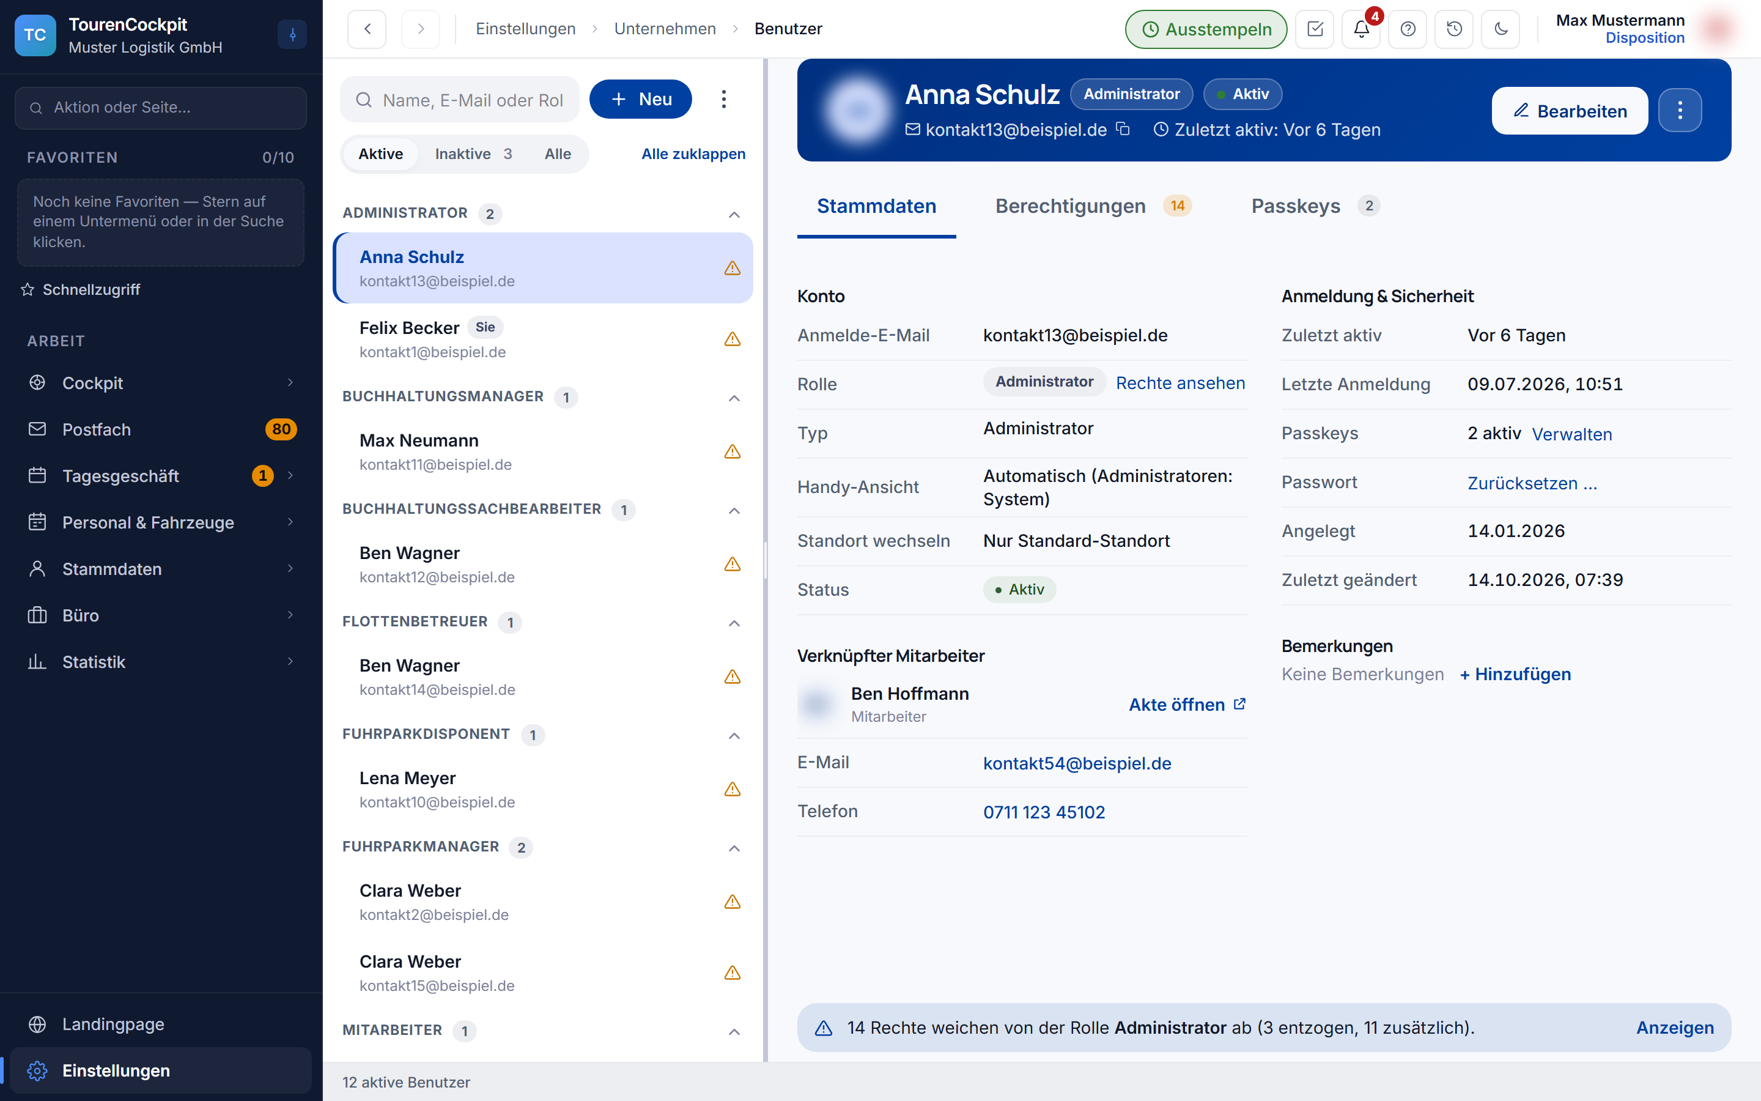Create a new user with Neu
This screenshot has height=1101, width=1761.
[640, 99]
